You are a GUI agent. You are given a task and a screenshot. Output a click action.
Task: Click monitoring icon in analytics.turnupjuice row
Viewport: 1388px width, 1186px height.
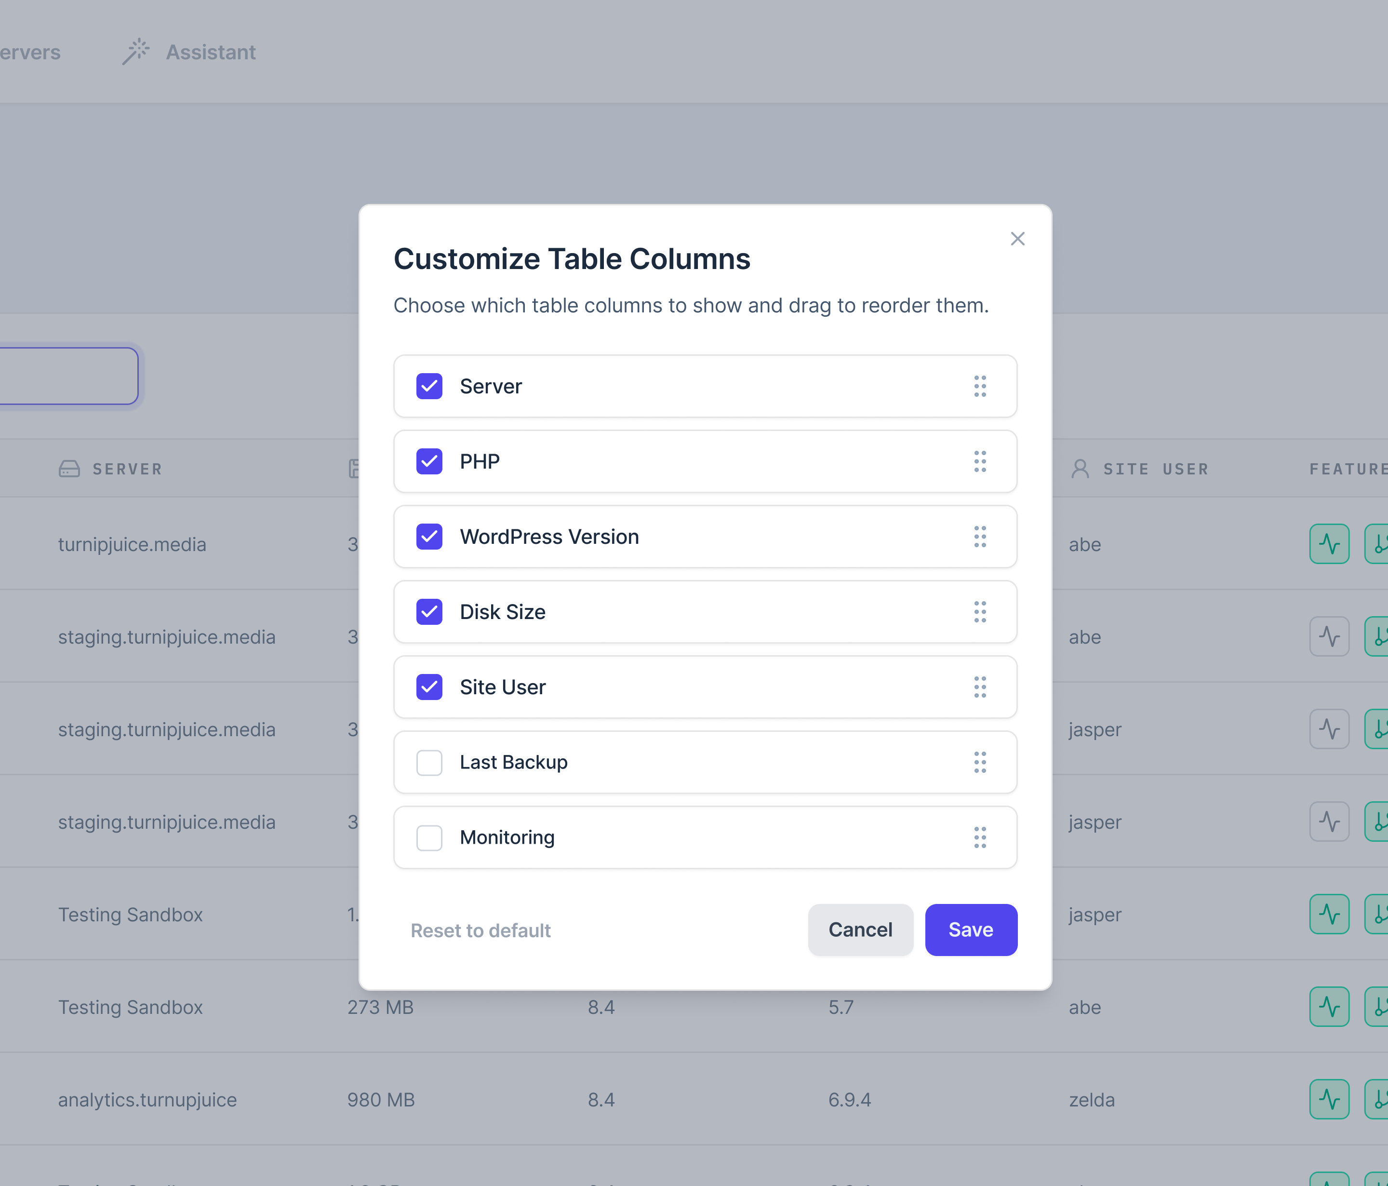tap(1329, 1099)
